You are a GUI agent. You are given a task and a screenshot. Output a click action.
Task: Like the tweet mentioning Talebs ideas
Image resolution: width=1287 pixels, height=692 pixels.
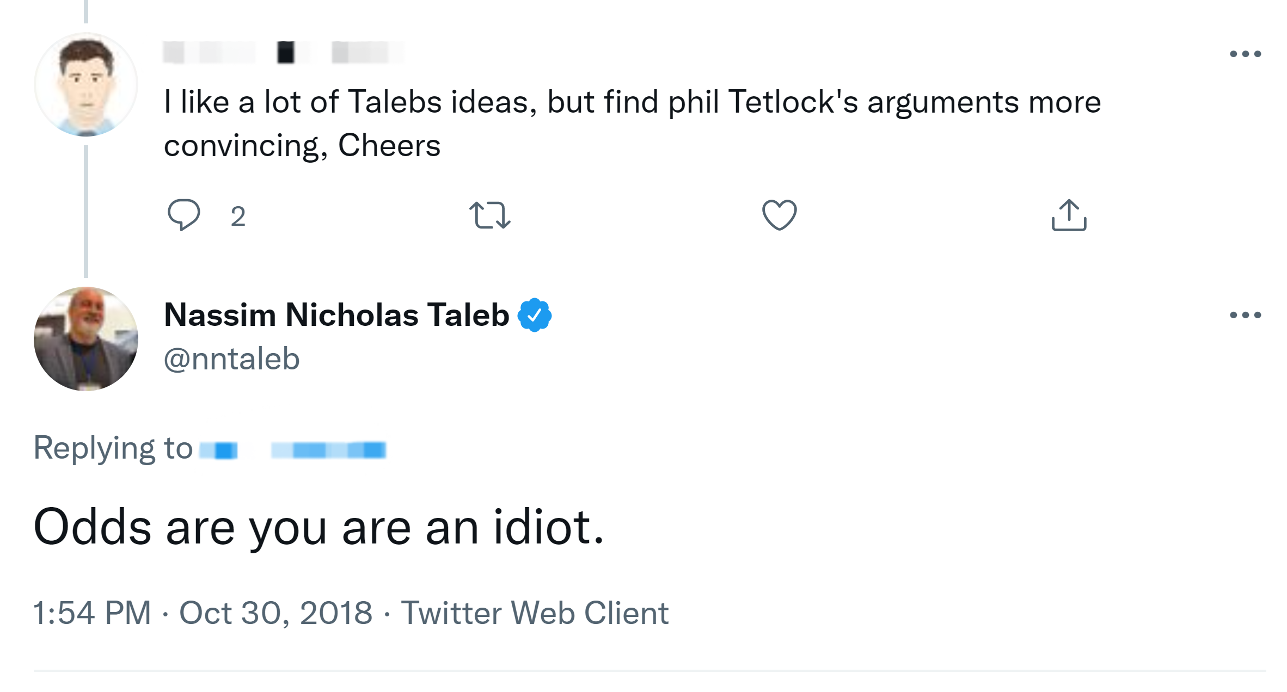[x=779, y=215]
